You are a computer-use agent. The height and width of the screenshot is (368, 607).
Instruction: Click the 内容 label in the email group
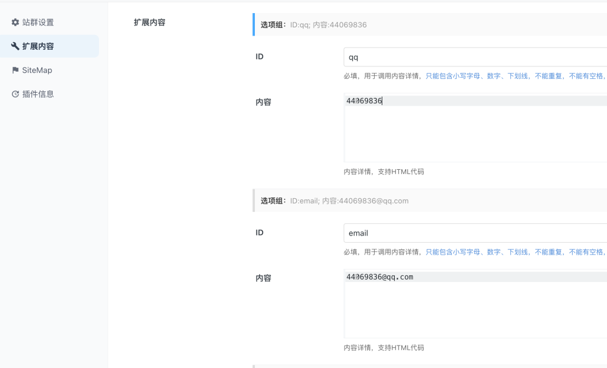pyautogui.click(x=263, y=278)
